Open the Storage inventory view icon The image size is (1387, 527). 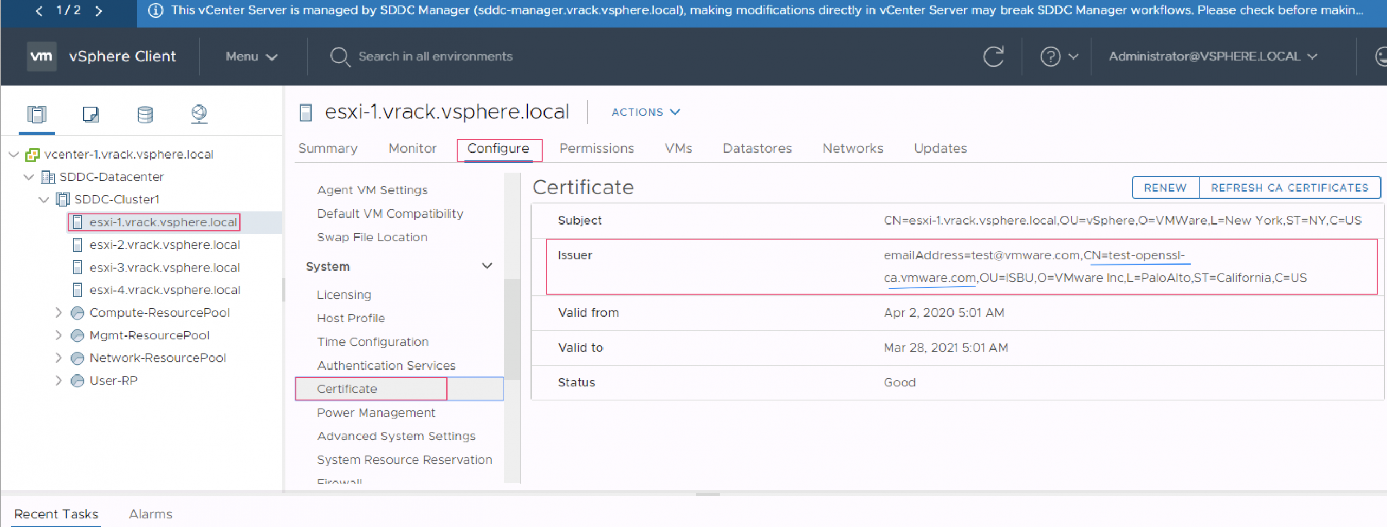click(145, 114)
